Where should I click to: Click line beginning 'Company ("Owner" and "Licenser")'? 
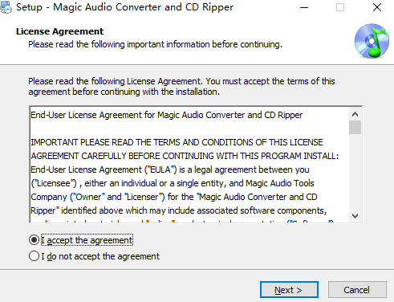coord(174,197)
